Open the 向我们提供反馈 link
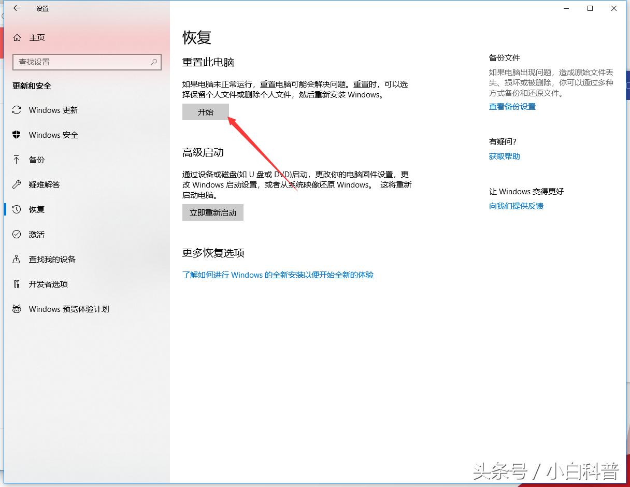Image resolution: width=630 pixels, height=487 pixels. pos(516,206)
